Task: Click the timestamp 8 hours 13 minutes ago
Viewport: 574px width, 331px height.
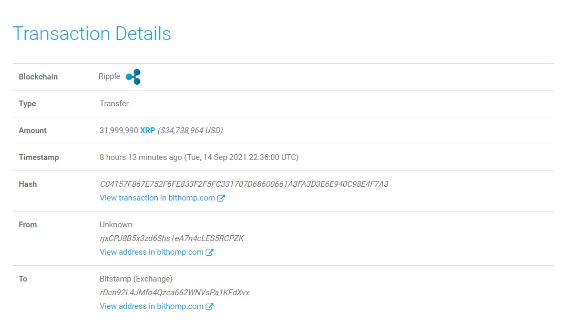Action: pyautogui.click(x=140, y=158)
